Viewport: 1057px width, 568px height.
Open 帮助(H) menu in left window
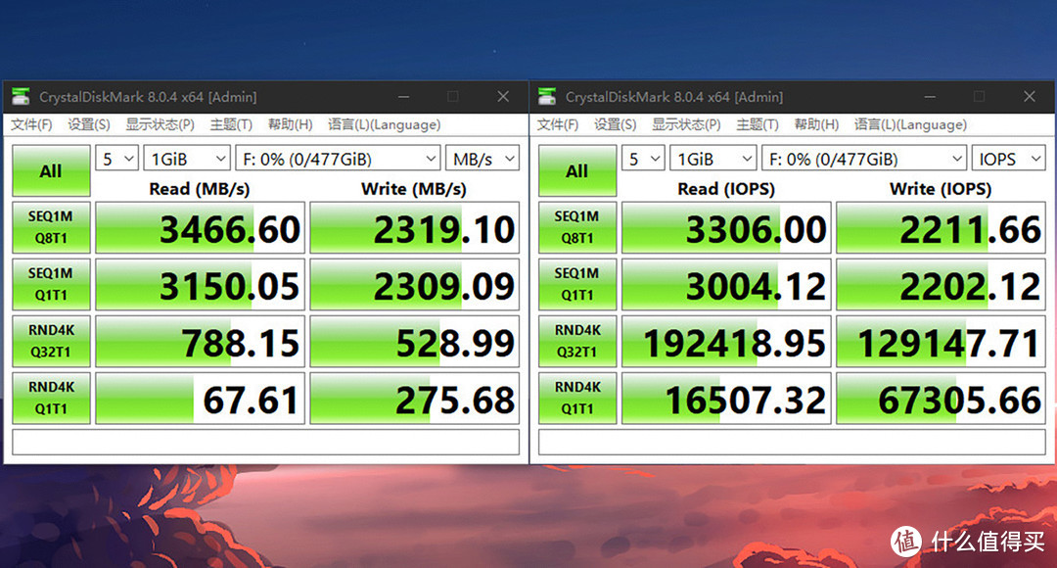point(290,124)
